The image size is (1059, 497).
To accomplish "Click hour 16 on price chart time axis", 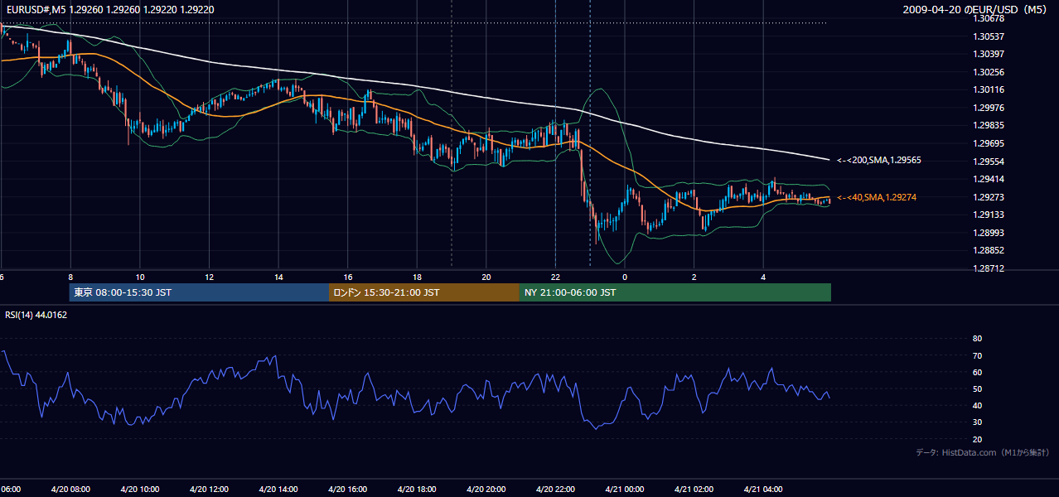I will [x=348, y=277].
